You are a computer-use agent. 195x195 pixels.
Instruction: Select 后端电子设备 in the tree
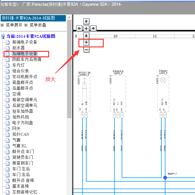point(25,53)
